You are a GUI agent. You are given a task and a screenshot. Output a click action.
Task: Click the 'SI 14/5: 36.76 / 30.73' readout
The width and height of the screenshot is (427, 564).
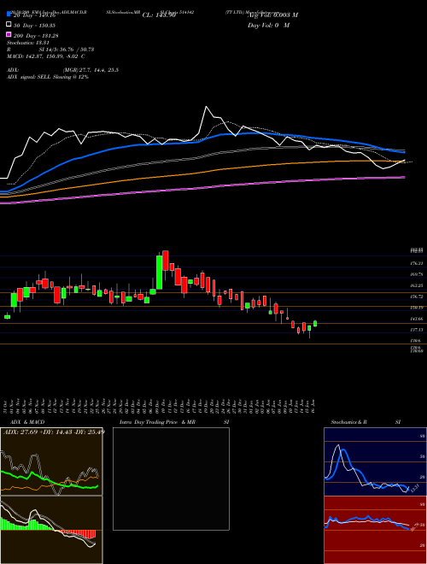67,50
